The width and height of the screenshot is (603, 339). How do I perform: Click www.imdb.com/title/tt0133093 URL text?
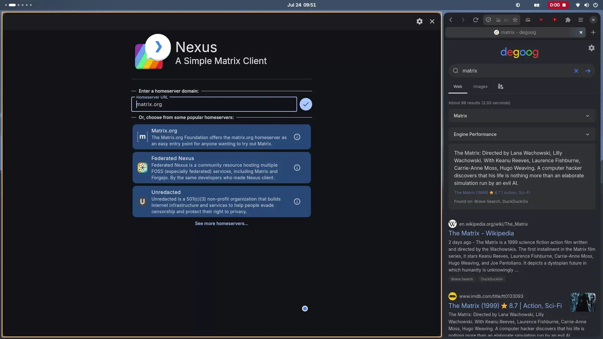(491, 296)
